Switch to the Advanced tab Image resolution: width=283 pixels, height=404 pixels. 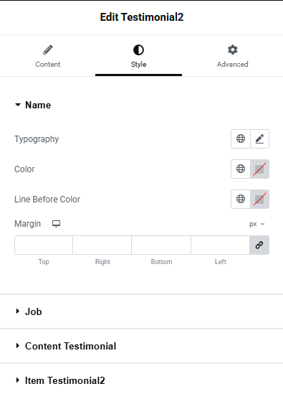(233, 56)
